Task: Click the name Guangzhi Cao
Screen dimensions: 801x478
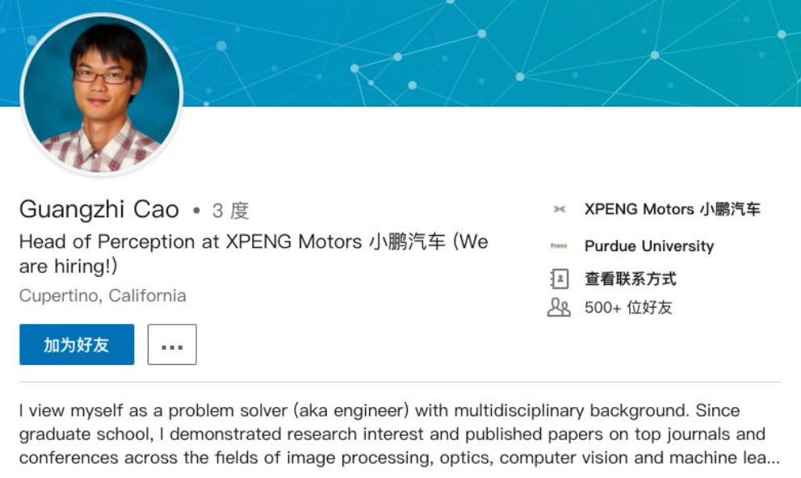Action: 99,209
